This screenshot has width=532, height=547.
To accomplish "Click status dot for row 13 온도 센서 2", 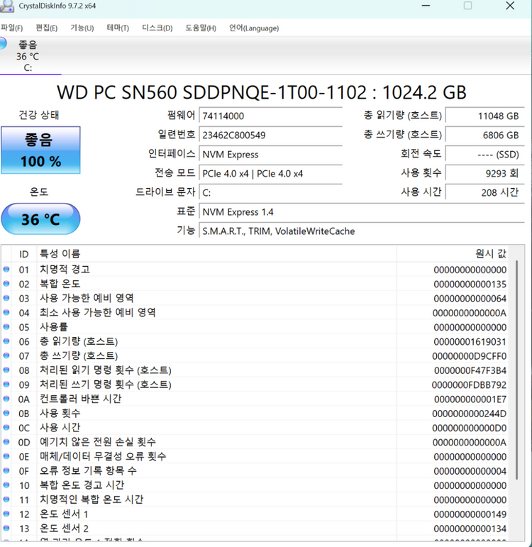I will [x=6, y=529].
